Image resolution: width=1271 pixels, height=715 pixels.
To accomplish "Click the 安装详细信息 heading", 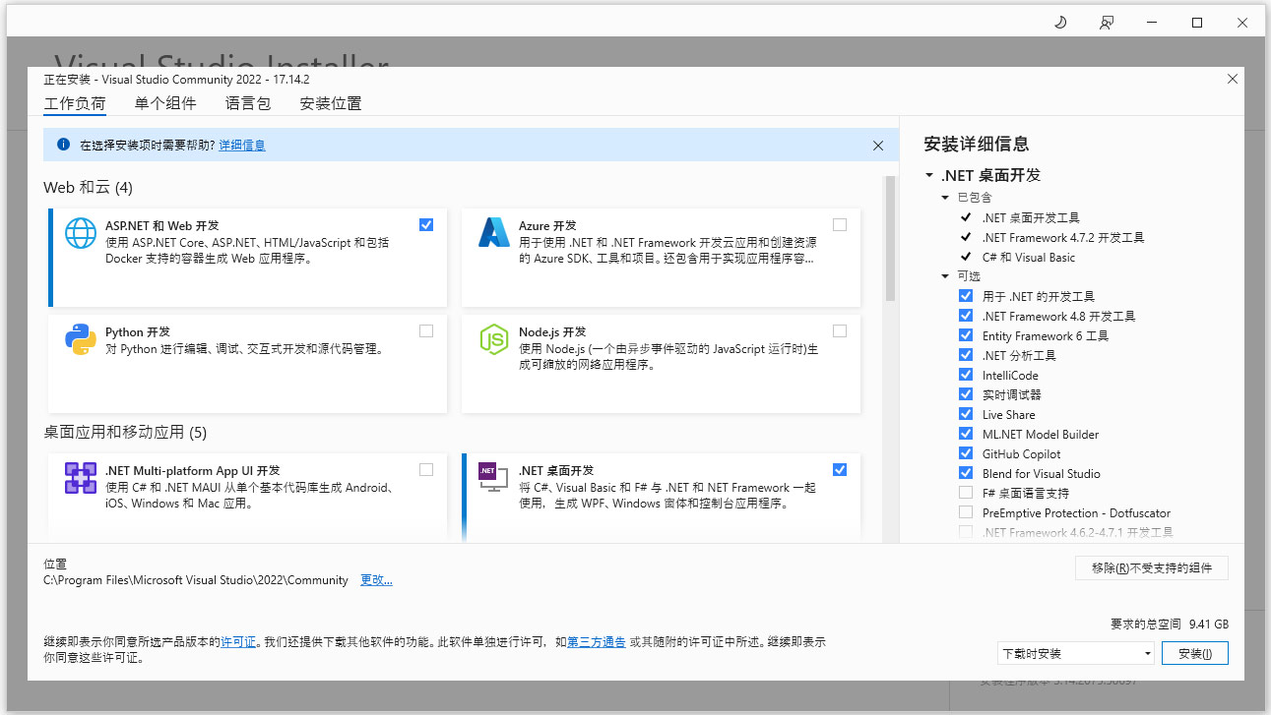I will 977,145.
